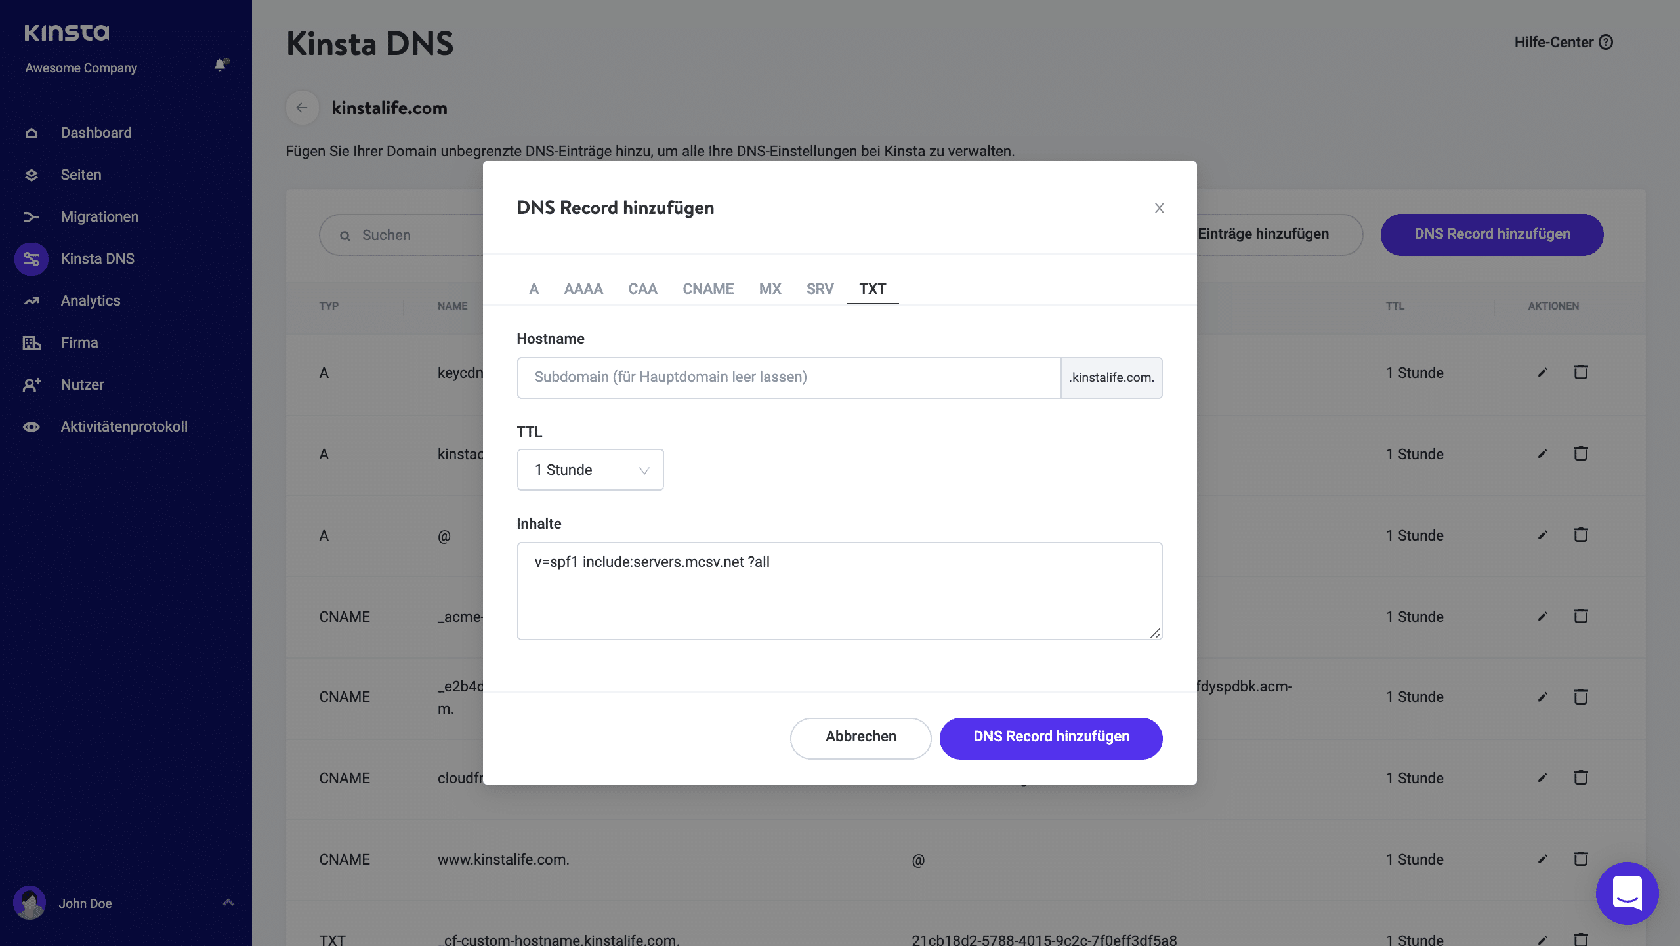The height and width of the screenshot is (946, 1680).
Task: Click the back arrow next to kinstalife.com
Action: point(302,108)
